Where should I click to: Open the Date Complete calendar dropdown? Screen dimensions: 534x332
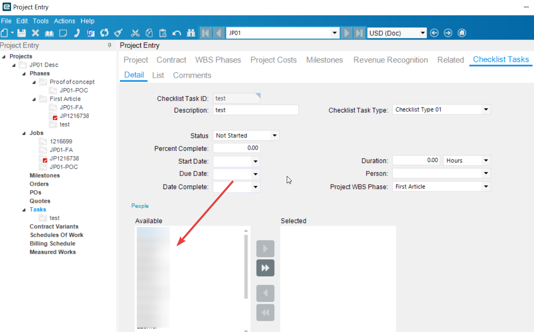tap(255, 187)
